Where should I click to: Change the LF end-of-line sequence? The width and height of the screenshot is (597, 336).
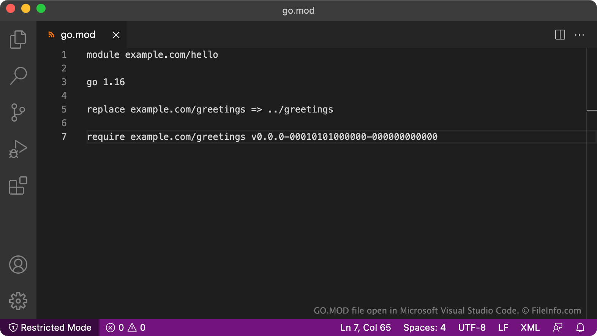(x=503, y=328)
